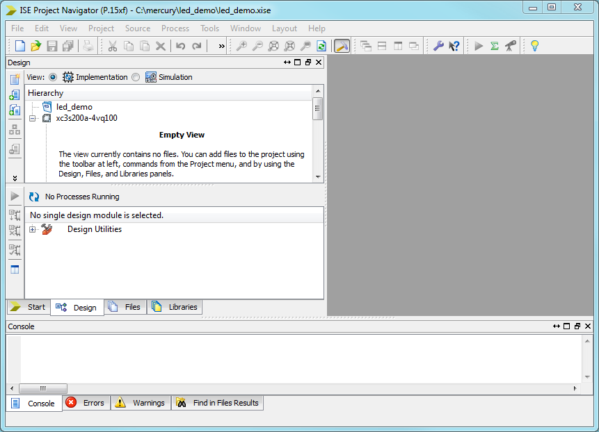Screen dimensions: 599x432
Task: Open the Project menu
Action: point(102,28)
